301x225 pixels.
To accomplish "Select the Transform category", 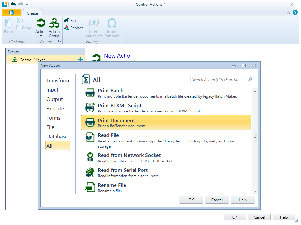I will [x=58, y=80].
